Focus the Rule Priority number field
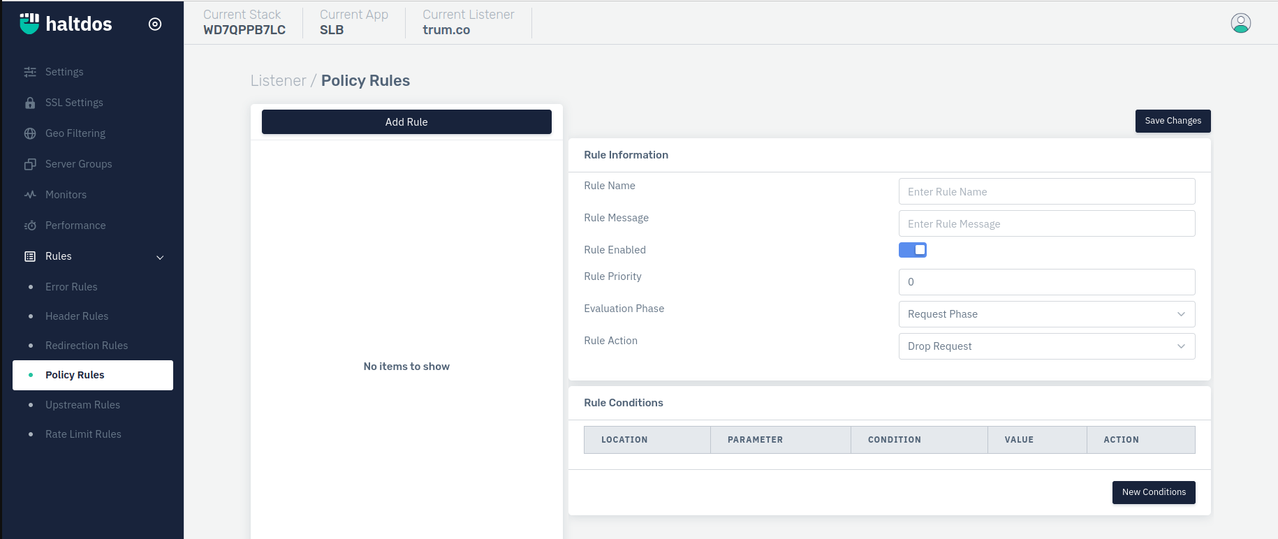 click(x=1047, y=282)
